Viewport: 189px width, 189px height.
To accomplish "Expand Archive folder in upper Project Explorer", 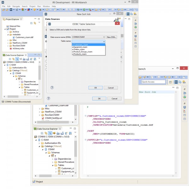I will pos(8,32).
